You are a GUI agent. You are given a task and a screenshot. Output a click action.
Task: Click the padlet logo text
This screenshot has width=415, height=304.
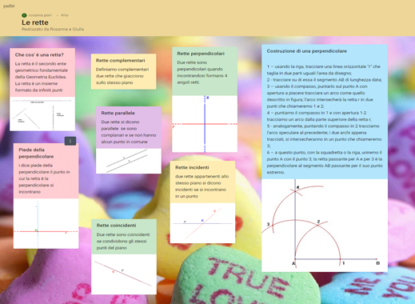point(9,6)
